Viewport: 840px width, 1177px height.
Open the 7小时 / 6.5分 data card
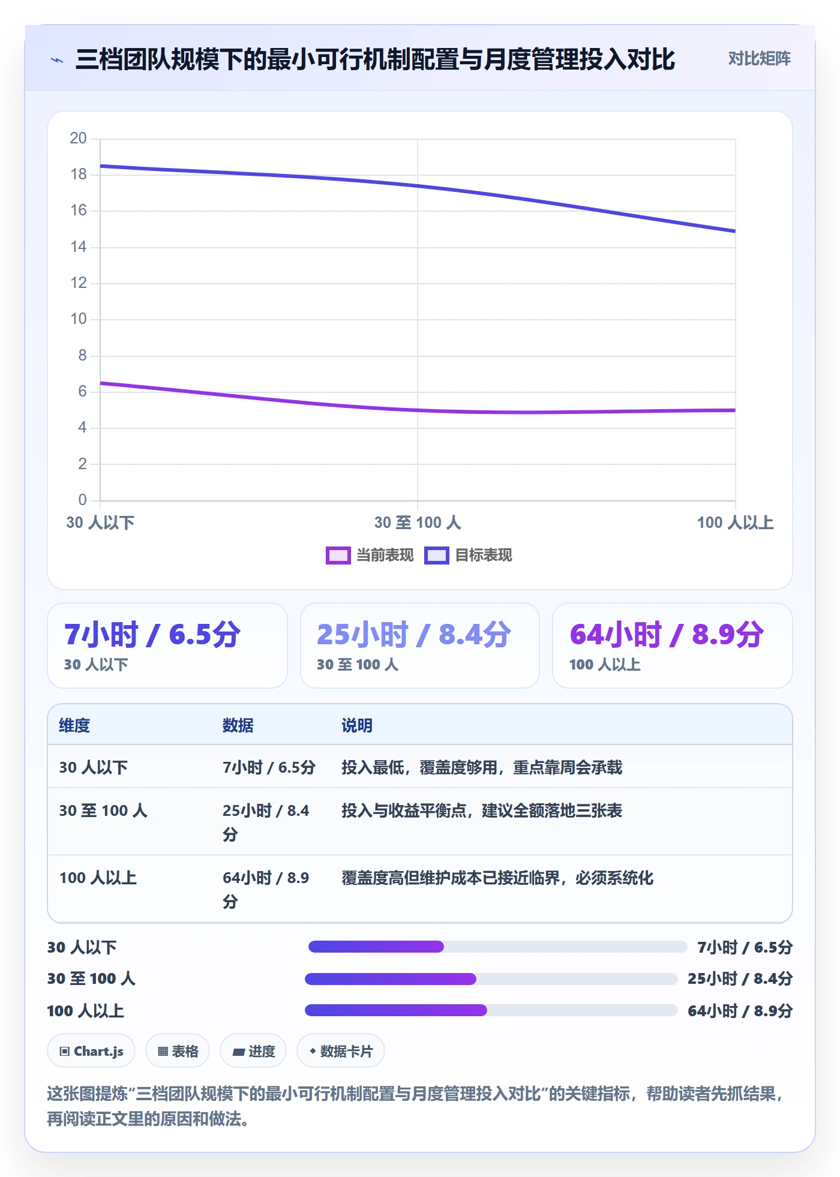(167, 645)
